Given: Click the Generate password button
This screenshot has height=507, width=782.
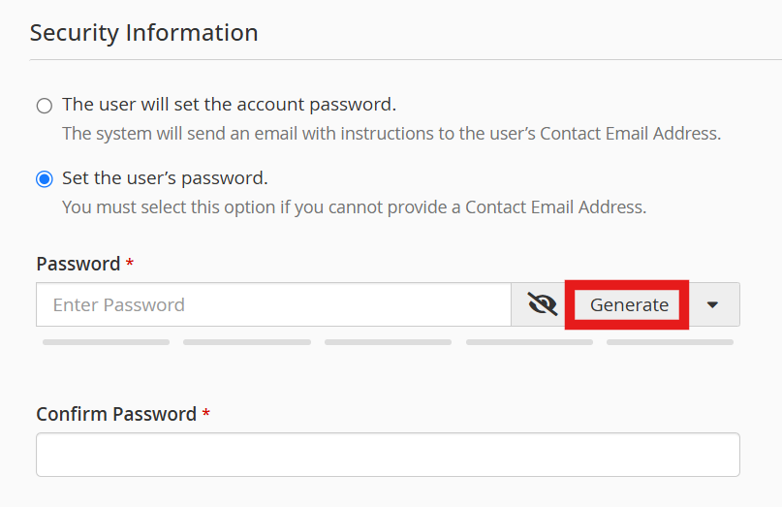Looking at the screenshot, I should tap(629, 304).
